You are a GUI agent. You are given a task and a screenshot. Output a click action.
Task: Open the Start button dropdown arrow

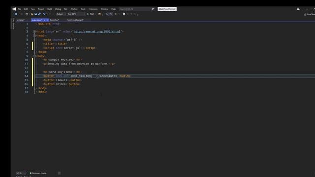[x=95, y=14]
